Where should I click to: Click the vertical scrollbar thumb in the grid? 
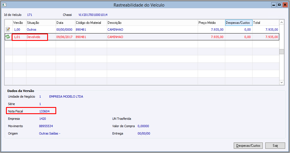coord(281,52)
